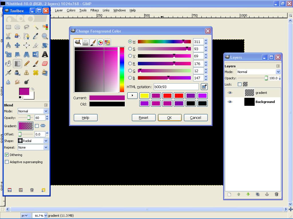The width and height of the screenshot is (293, 219).
Task: Select the S saturation radio button
Action: tap(130, 49)
